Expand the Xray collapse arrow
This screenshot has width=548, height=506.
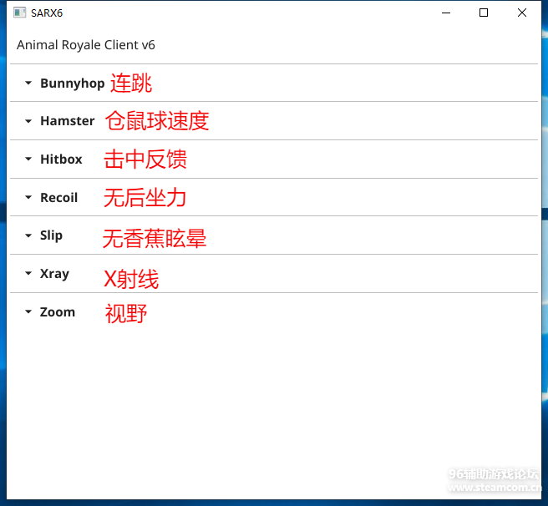tap(28, 274)
